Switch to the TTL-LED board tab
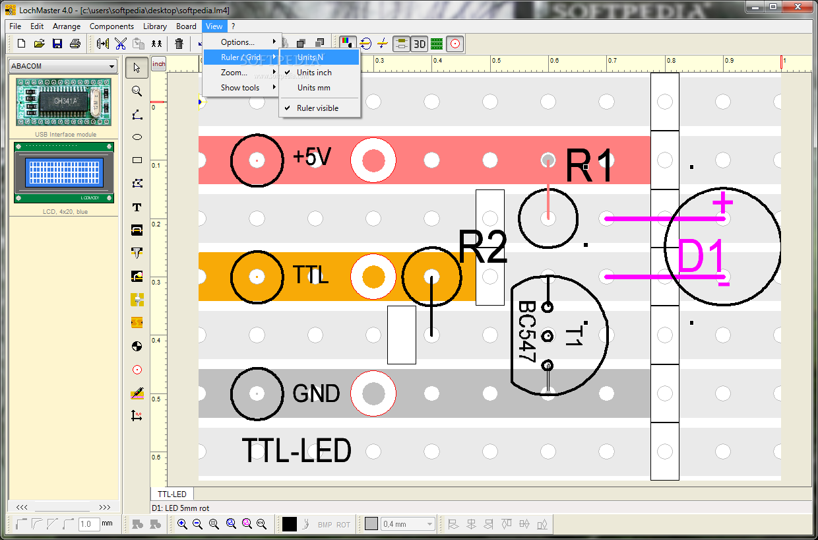The height and width of the screenshot is (540, 818). [x=172, y=494]
